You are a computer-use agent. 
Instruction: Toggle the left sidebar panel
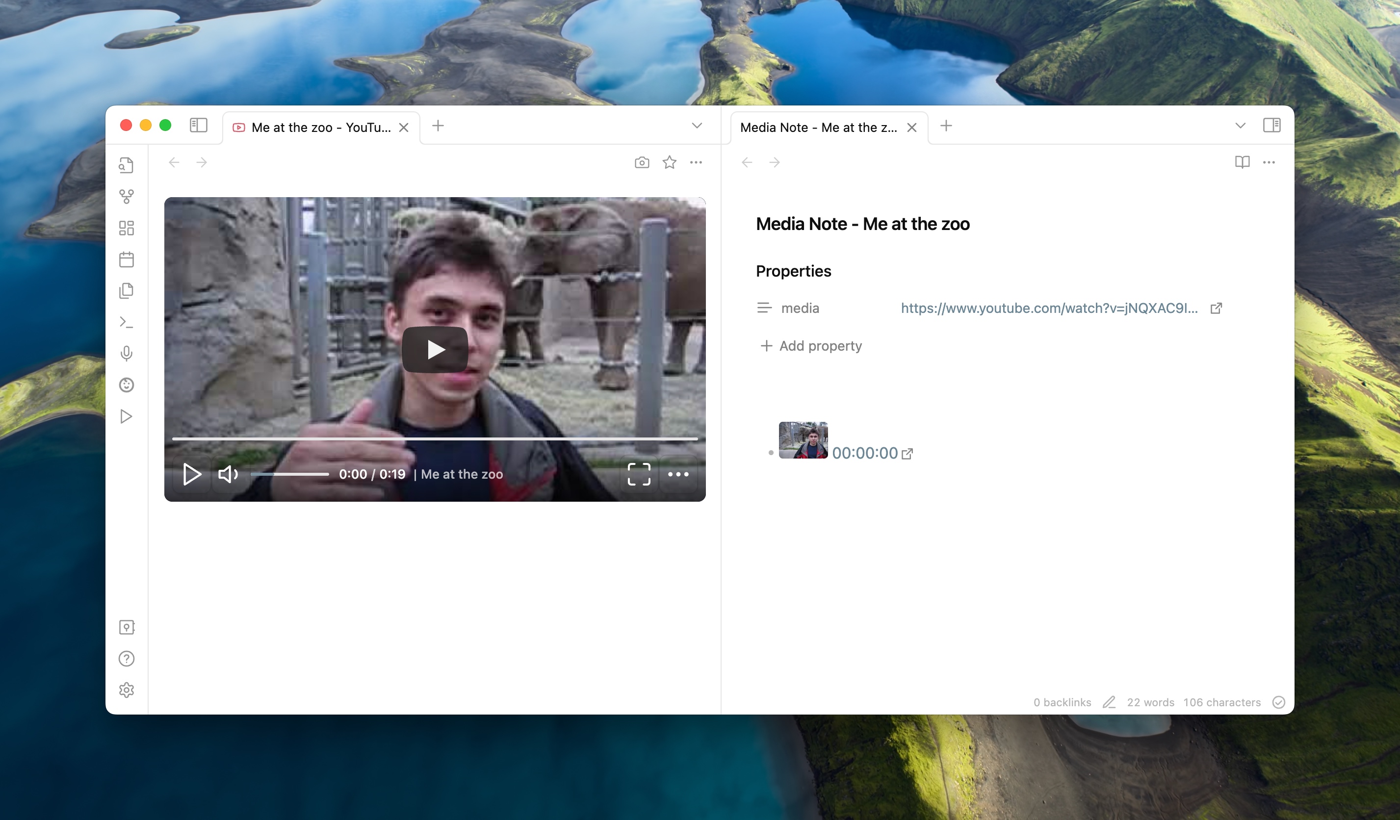pos(198,126)
